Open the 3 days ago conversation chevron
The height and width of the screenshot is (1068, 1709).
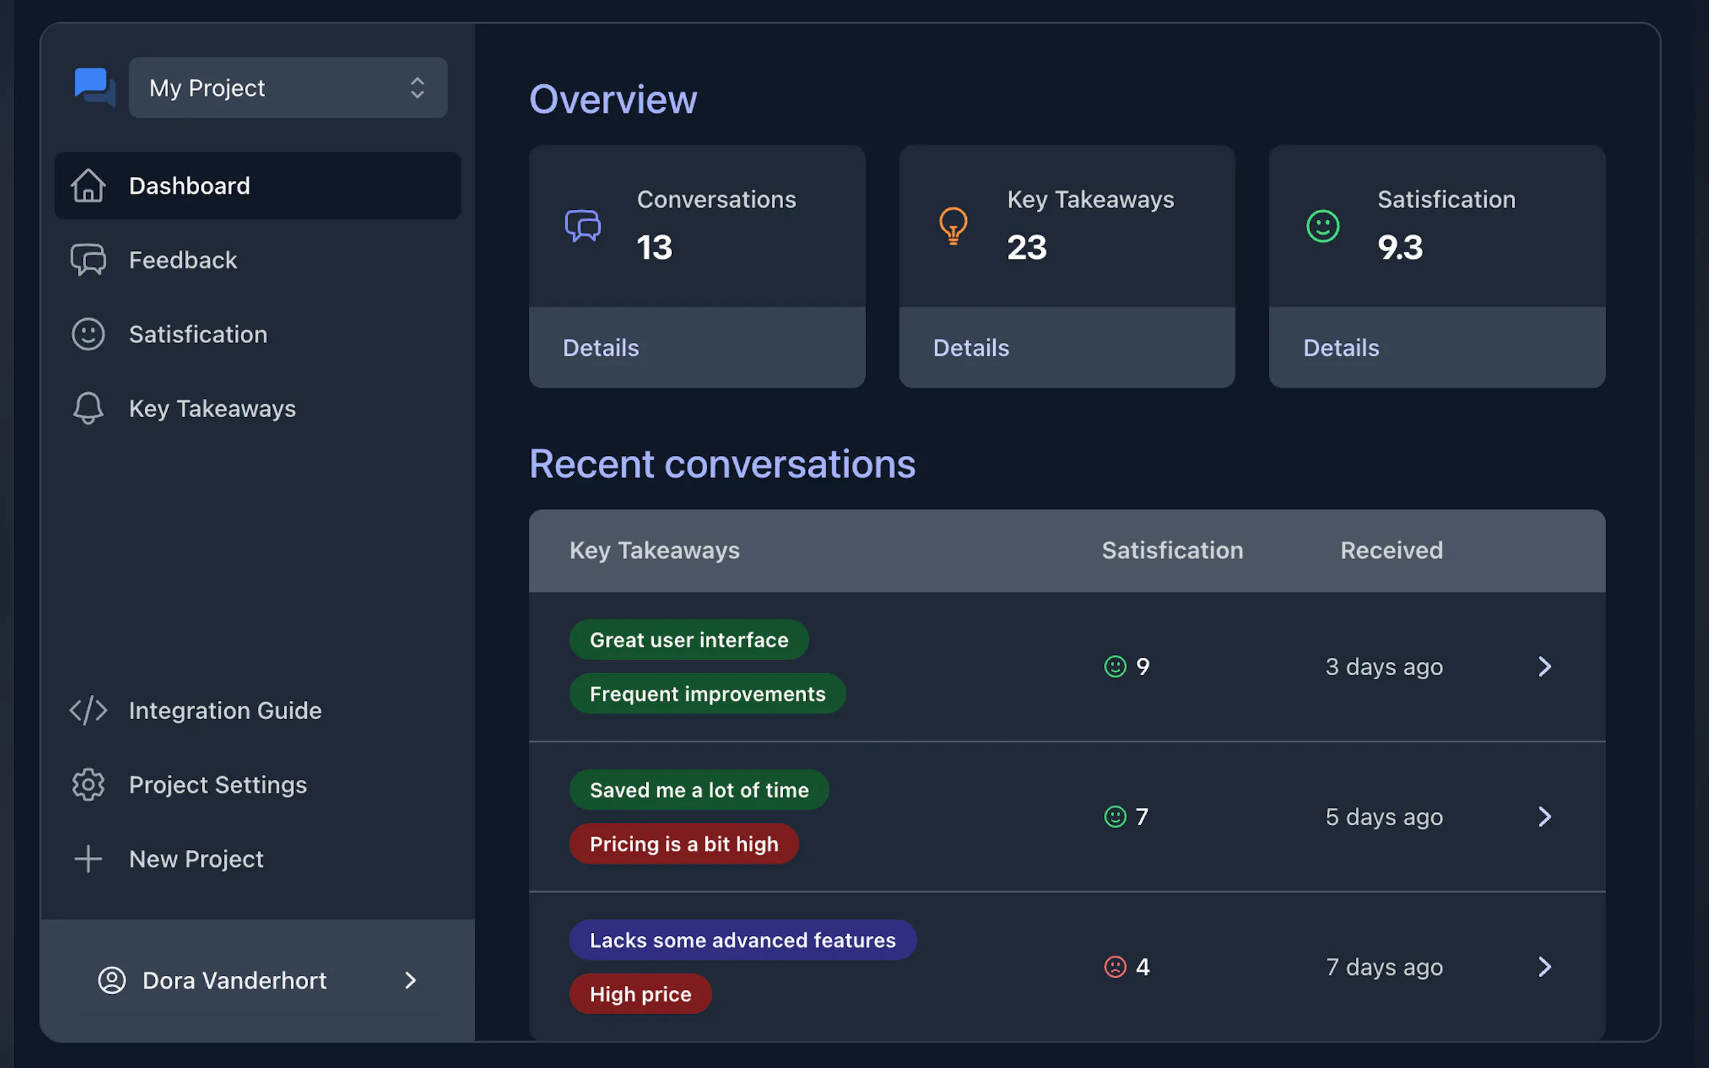(1544, 666)
